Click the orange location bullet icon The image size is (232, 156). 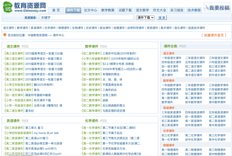point(5,35)
